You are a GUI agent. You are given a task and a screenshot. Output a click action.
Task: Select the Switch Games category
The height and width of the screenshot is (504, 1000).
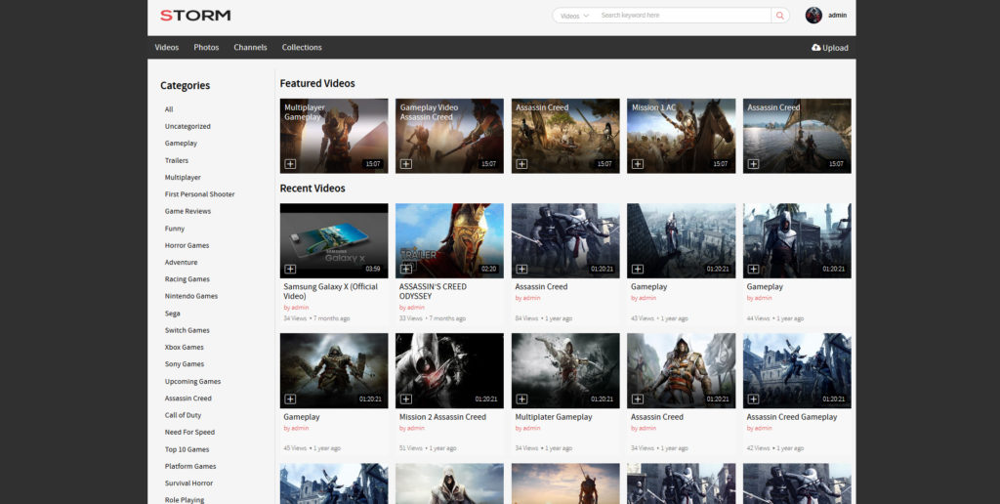187,330
